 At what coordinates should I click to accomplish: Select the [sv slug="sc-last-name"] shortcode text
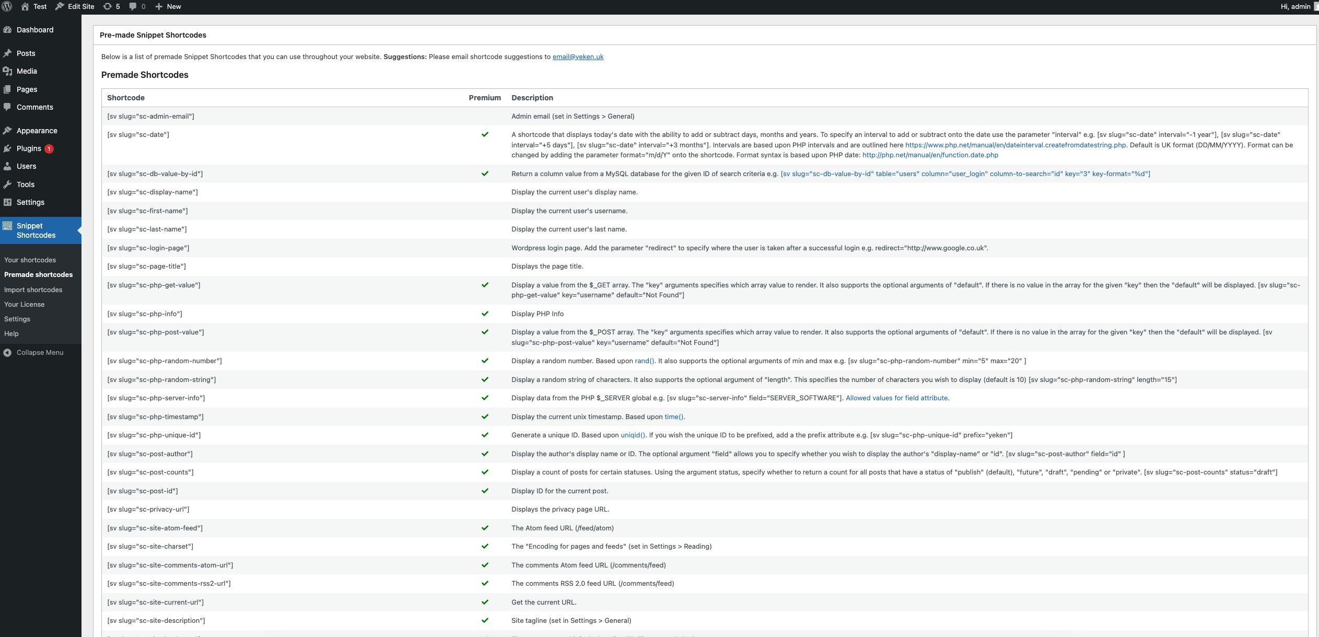[147, 229]
